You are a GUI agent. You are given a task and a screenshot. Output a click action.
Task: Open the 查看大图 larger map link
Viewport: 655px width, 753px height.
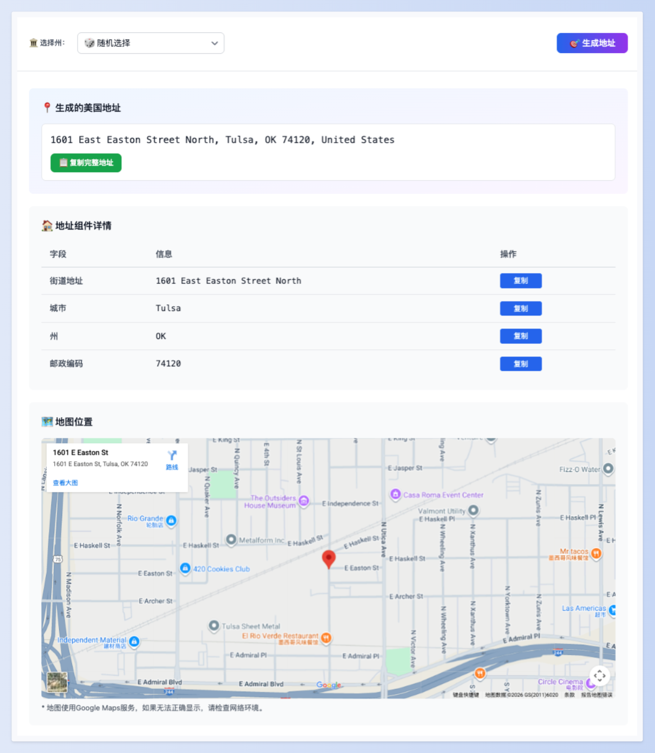click(x=66, y=483)
